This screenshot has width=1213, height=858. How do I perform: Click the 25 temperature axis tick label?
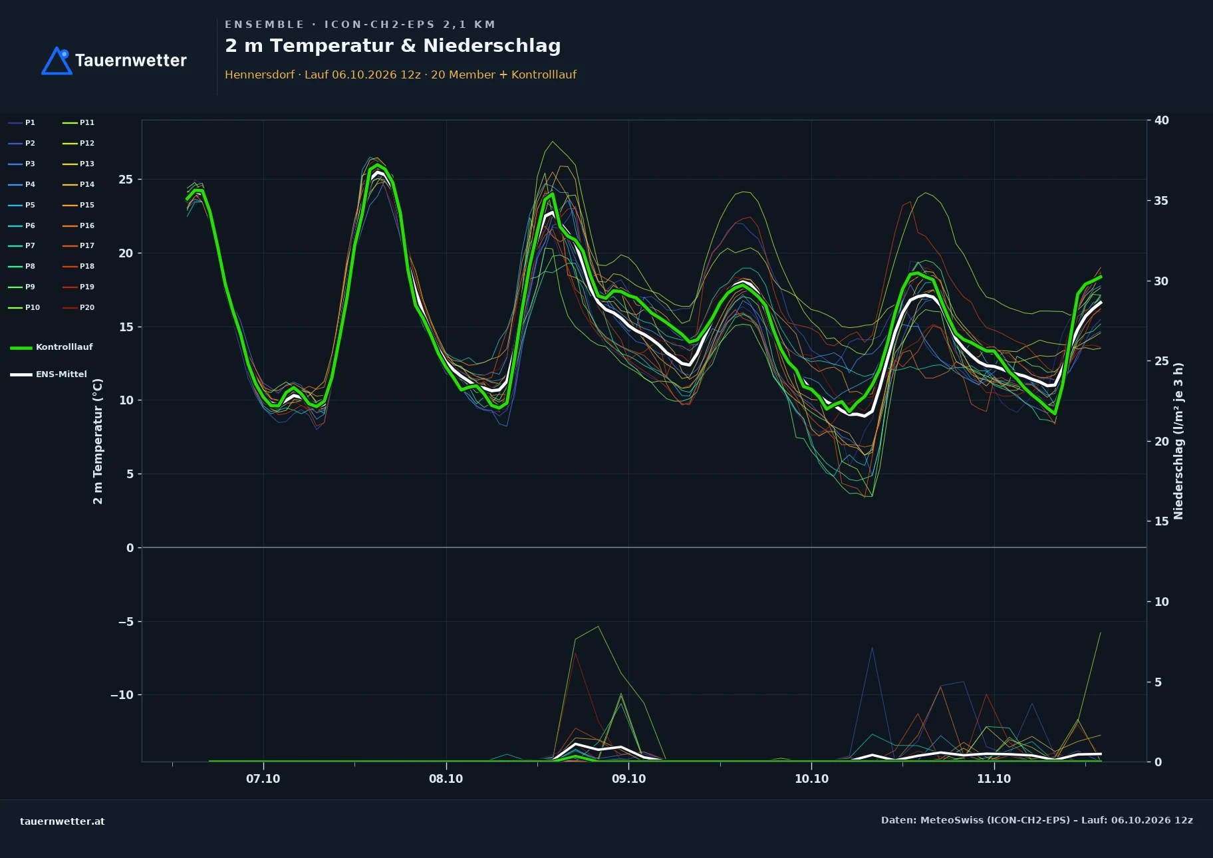126,180
